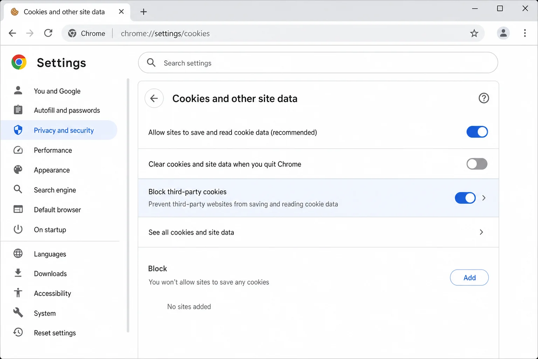Go to Downloads settings
538x359 pixels.
coord(59,273)
